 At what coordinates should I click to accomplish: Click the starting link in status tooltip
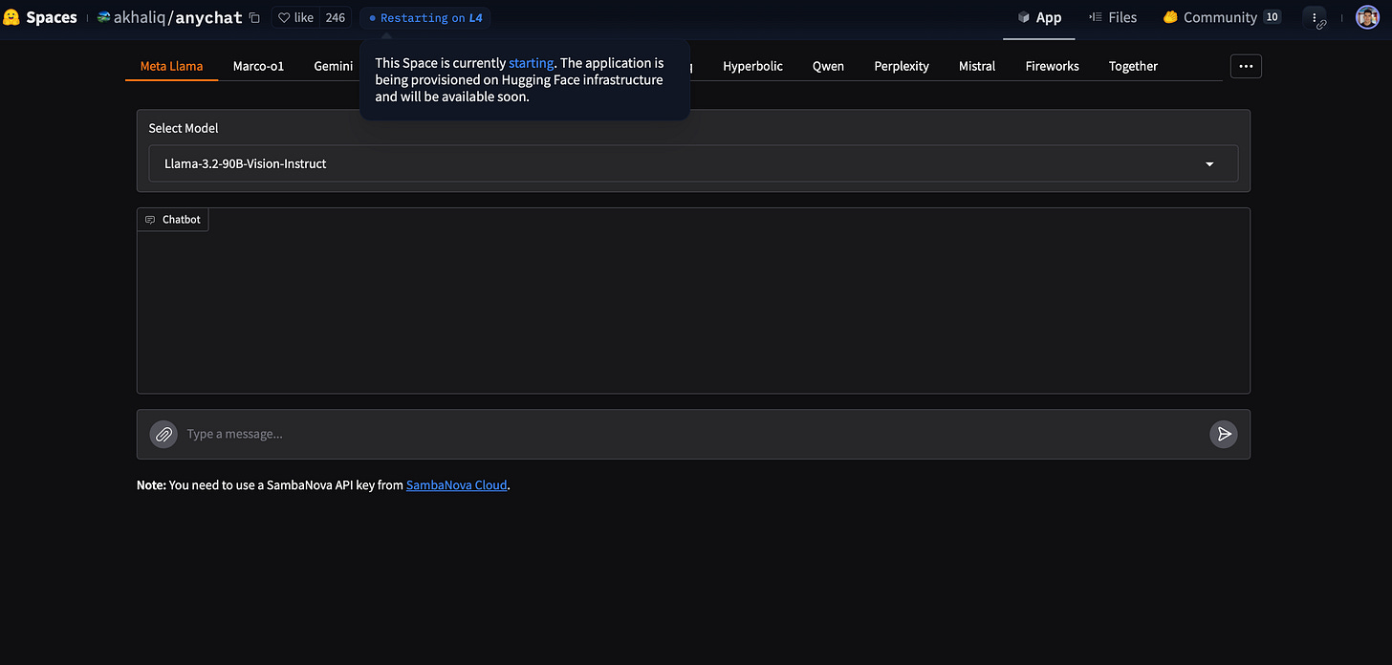click(x=531, y=63)
